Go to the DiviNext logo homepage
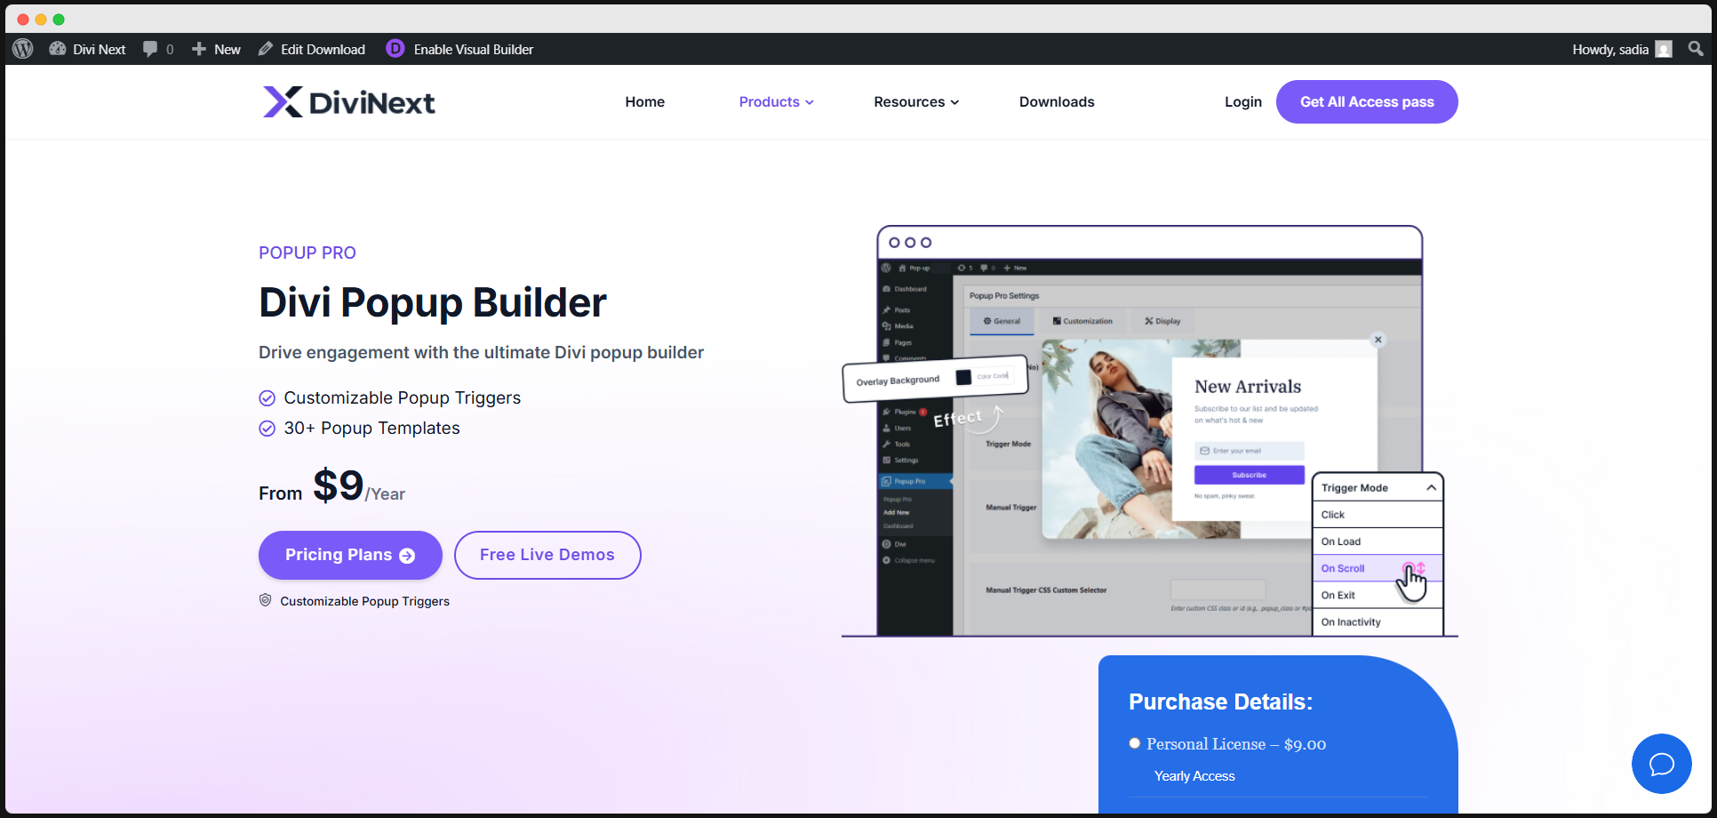 [348, 102]
